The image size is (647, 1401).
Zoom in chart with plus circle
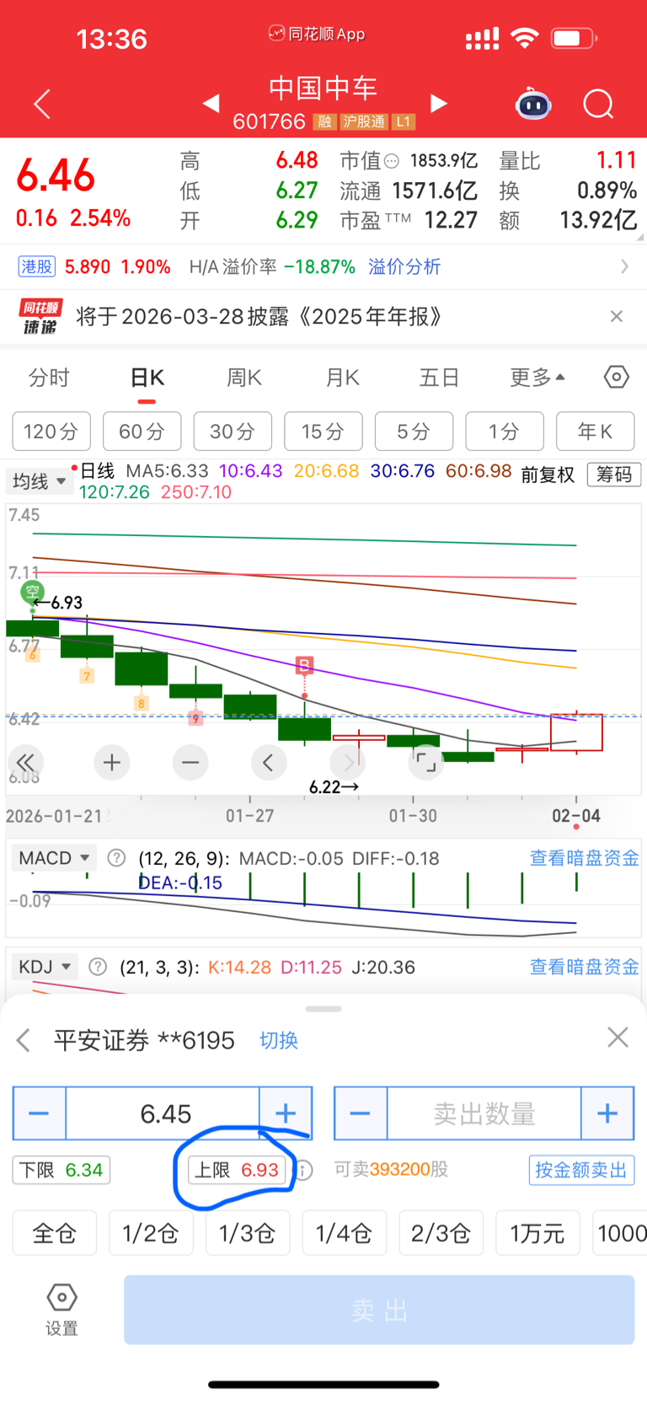[x=111, y=763]
